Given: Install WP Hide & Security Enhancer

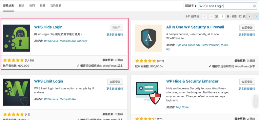Looking at the screenshot, I should 247,82.
